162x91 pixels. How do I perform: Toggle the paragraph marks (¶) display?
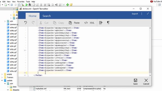[108, 22]
